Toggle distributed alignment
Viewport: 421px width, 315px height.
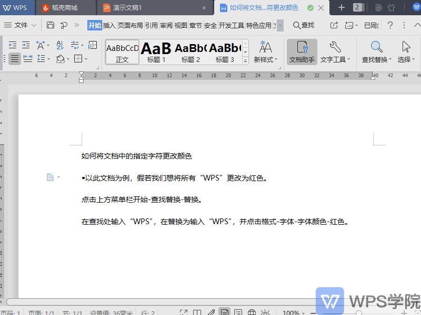tap(28, 59)
